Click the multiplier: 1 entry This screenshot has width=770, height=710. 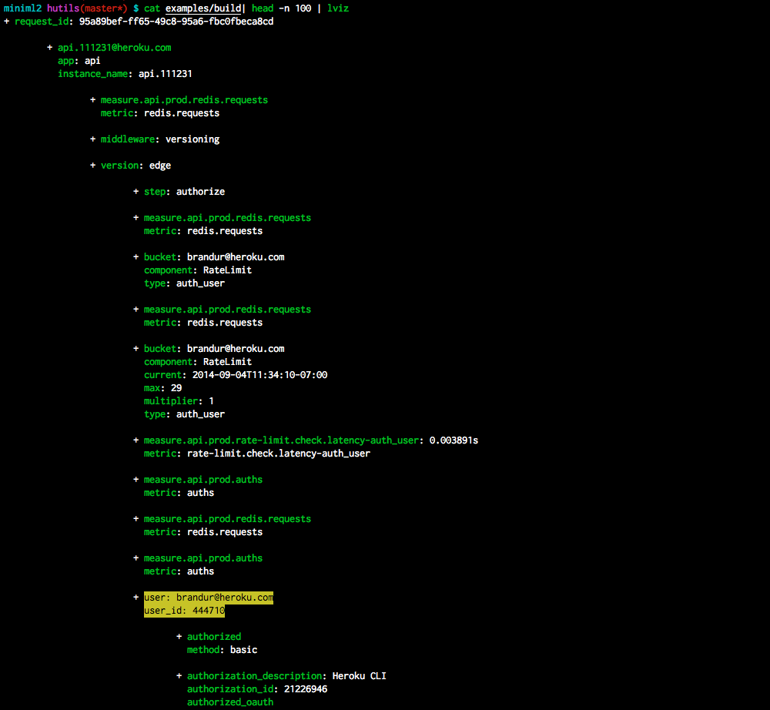click(179, 401)
